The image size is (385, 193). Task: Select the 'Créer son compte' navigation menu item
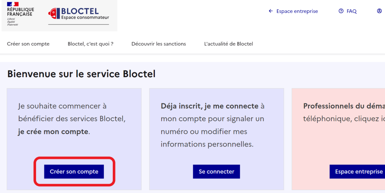click(x=28, y=44)
